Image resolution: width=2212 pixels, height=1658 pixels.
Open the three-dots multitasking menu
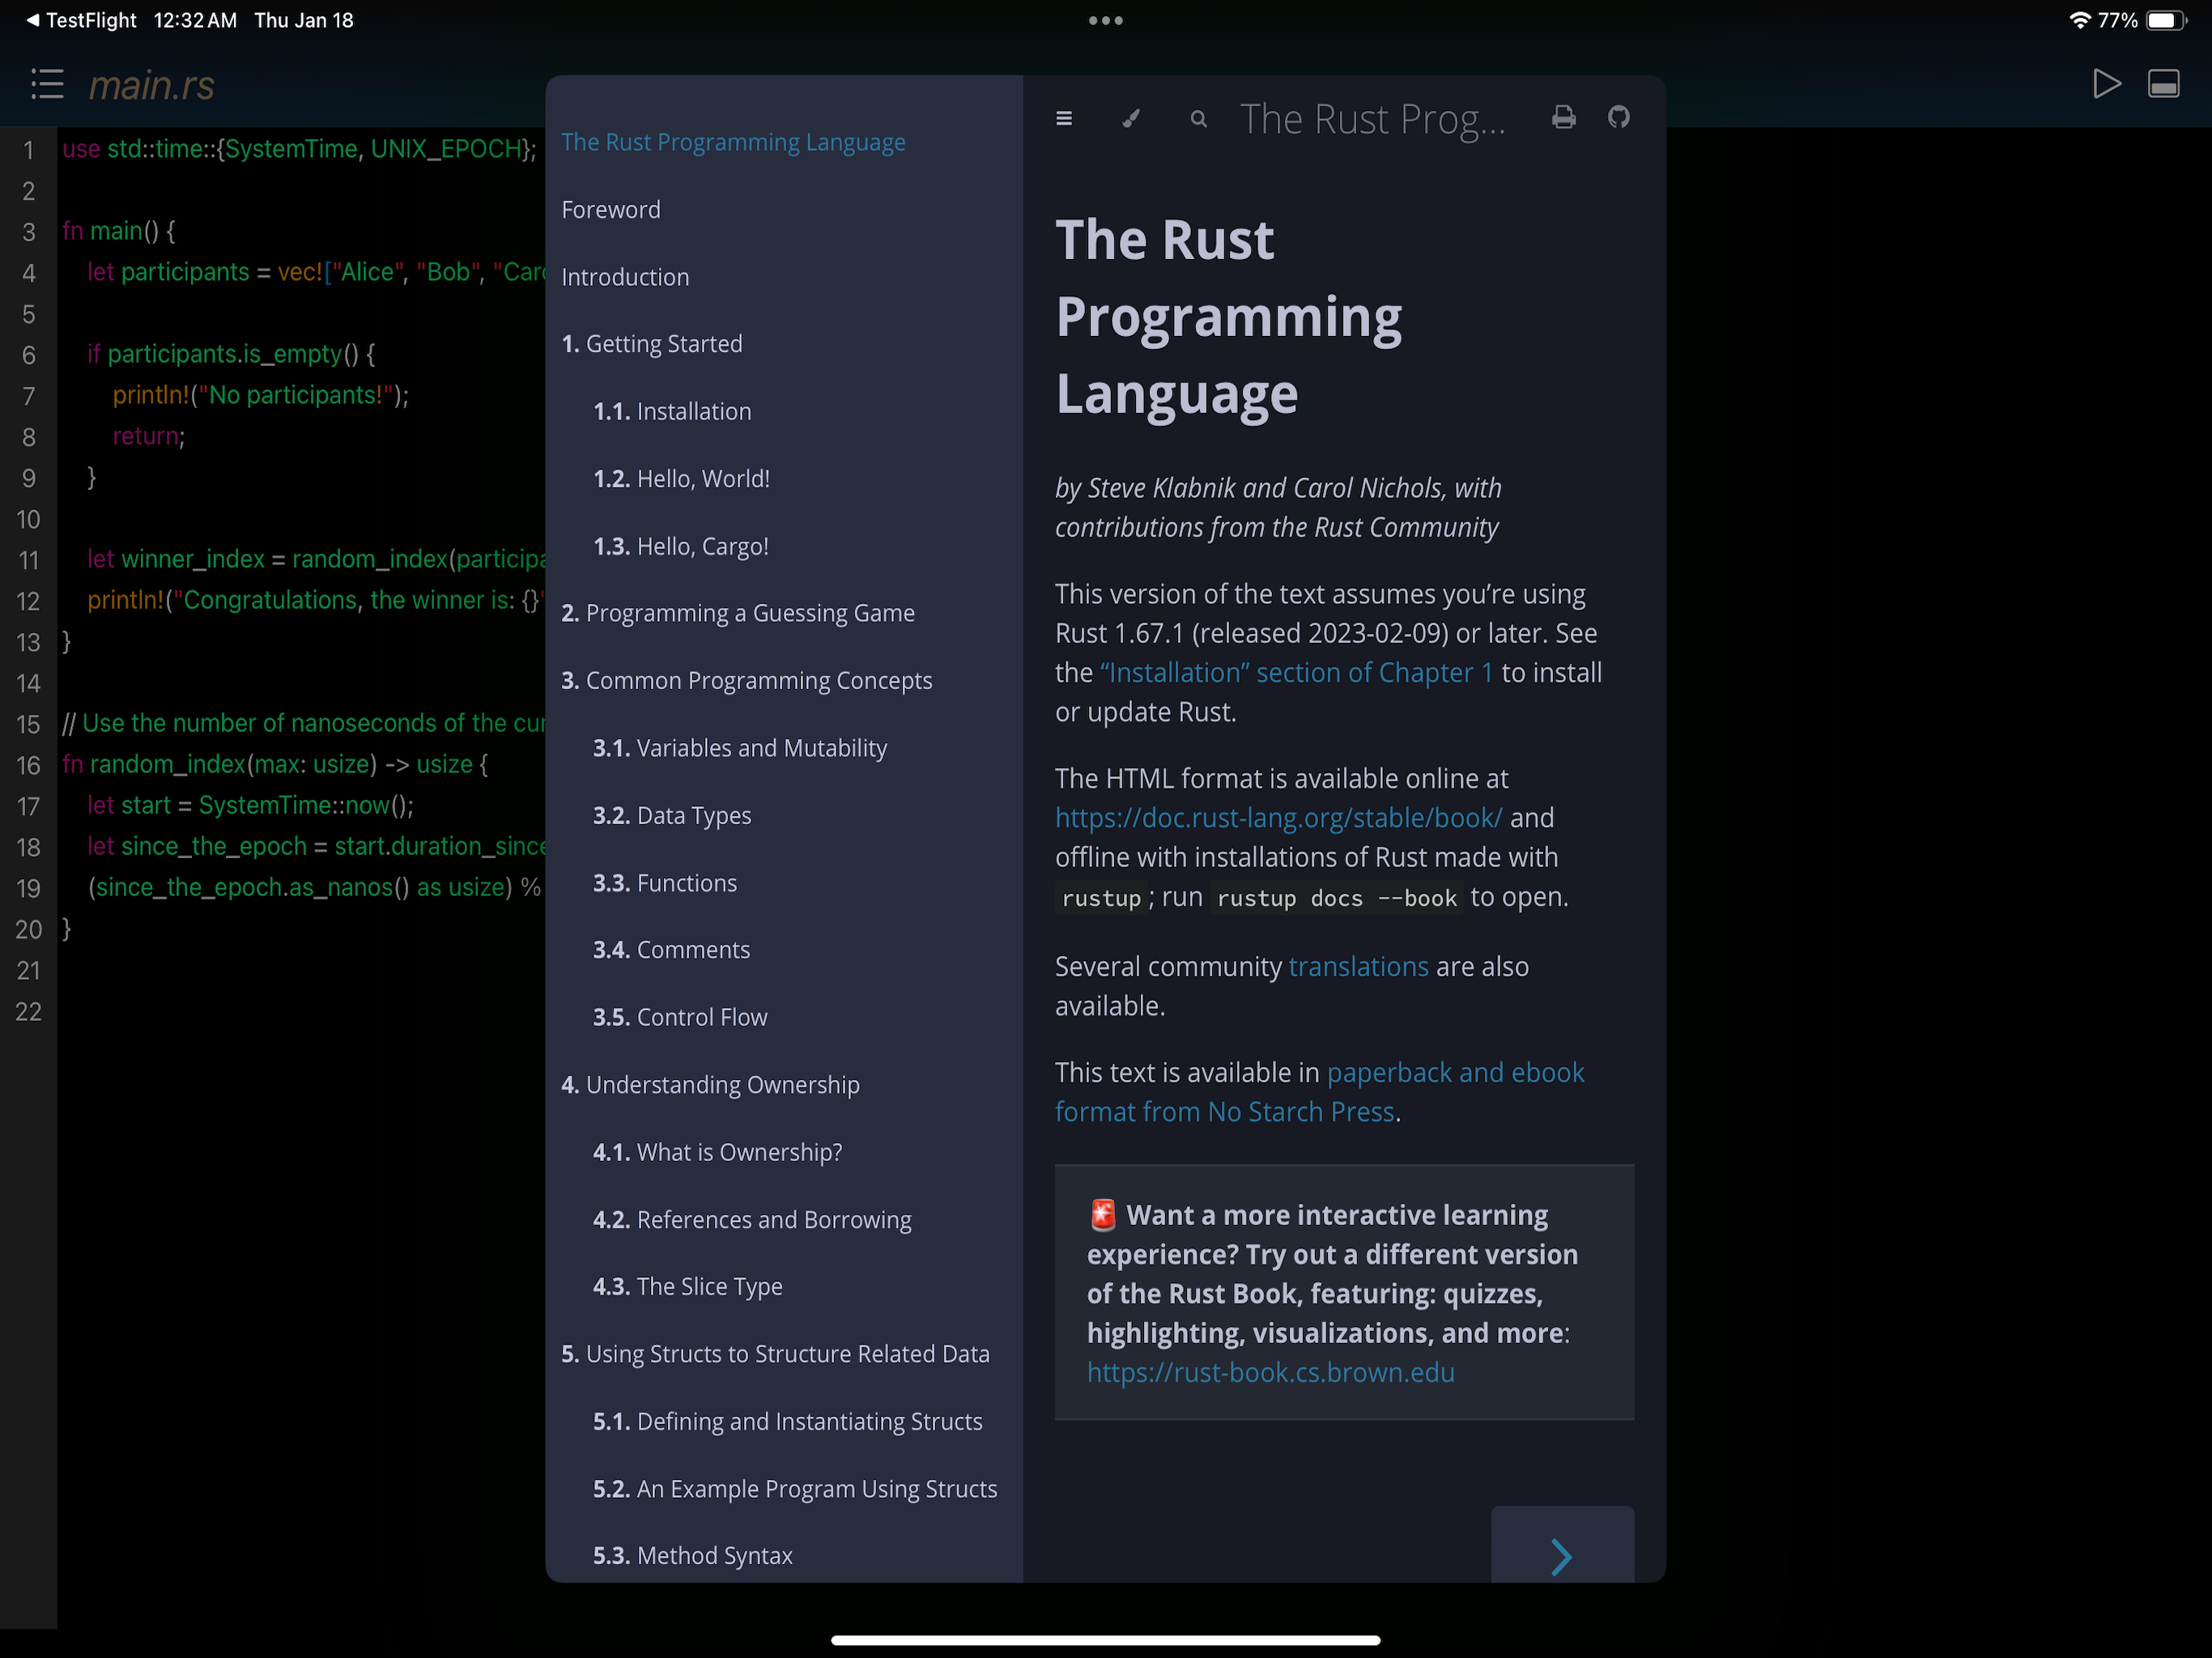[1105, 20]
